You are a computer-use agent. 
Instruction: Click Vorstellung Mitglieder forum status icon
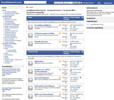pyautogui.click(x=30, y=27)
